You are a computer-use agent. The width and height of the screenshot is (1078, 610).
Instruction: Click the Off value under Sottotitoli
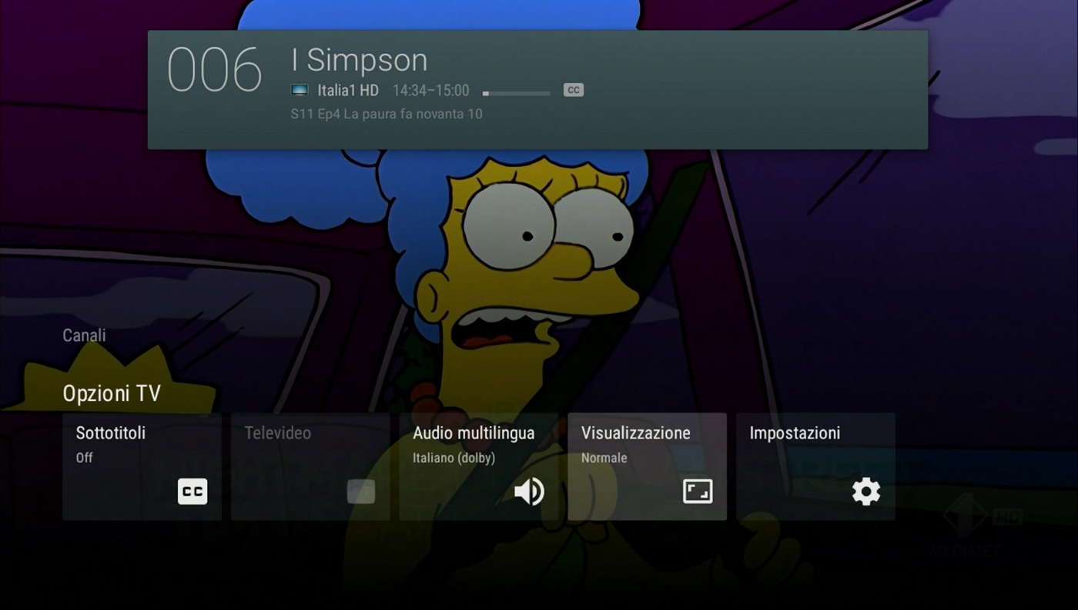(x=84, y=458)
